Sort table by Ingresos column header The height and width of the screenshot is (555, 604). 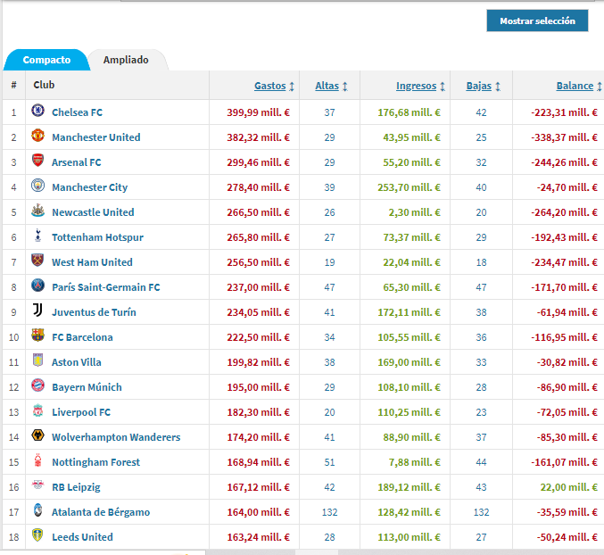pyautogui.click(x=416, y=86)
